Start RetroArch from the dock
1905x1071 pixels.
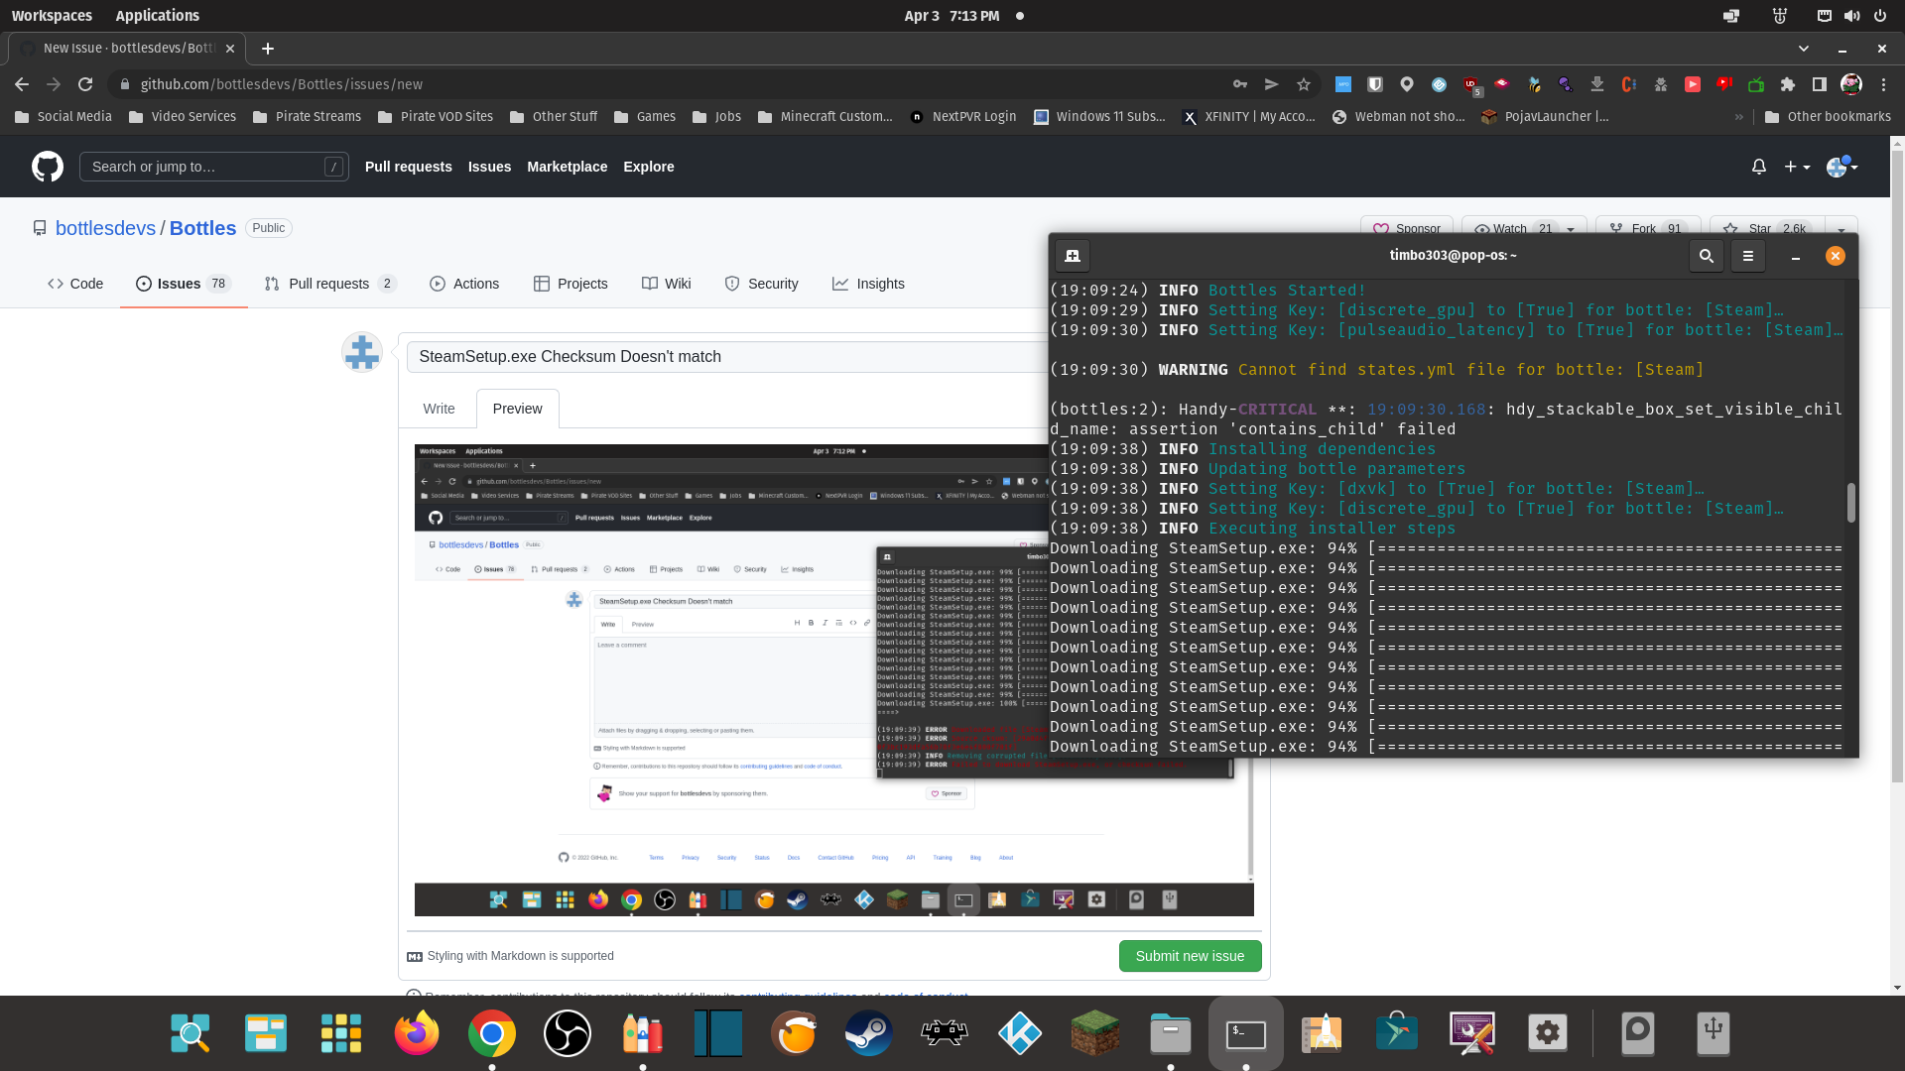(x=944, y=1033)
